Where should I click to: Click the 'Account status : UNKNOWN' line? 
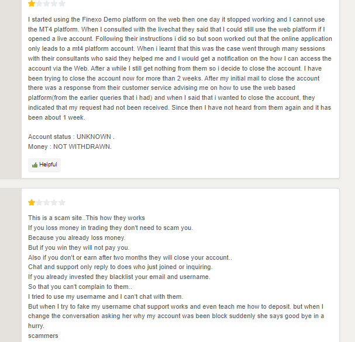click(x=67, y=137)
